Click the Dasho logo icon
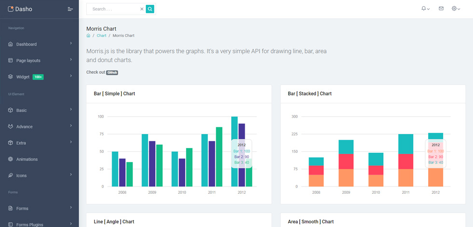Viewport: 473px width, 227px height. point(11,9)
